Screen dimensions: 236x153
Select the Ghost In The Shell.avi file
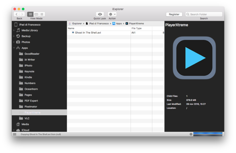tap(88, 33)
